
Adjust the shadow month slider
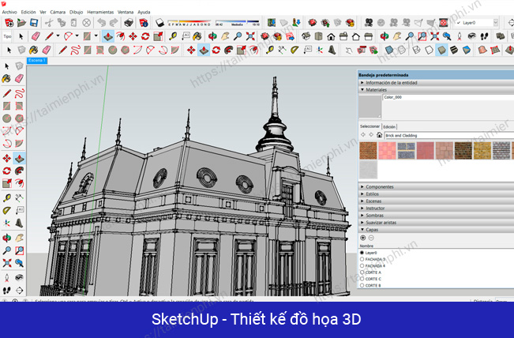189,23
